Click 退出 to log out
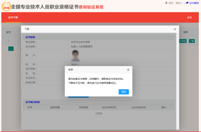201x132 pixels. (x=190, y=17)
